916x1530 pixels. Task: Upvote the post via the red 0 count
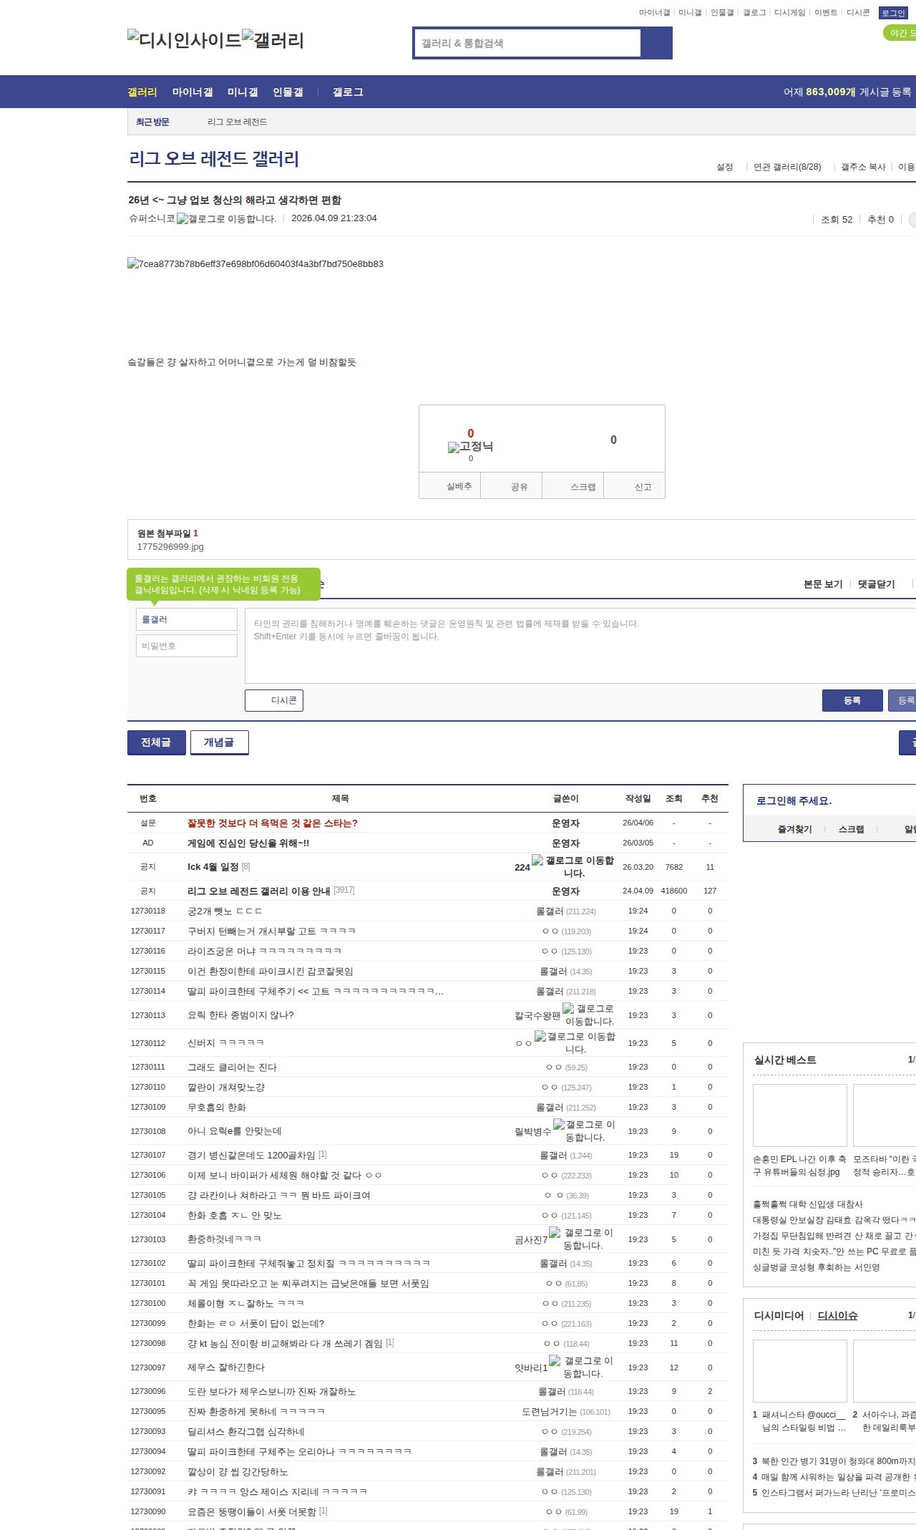pos(470,433)
